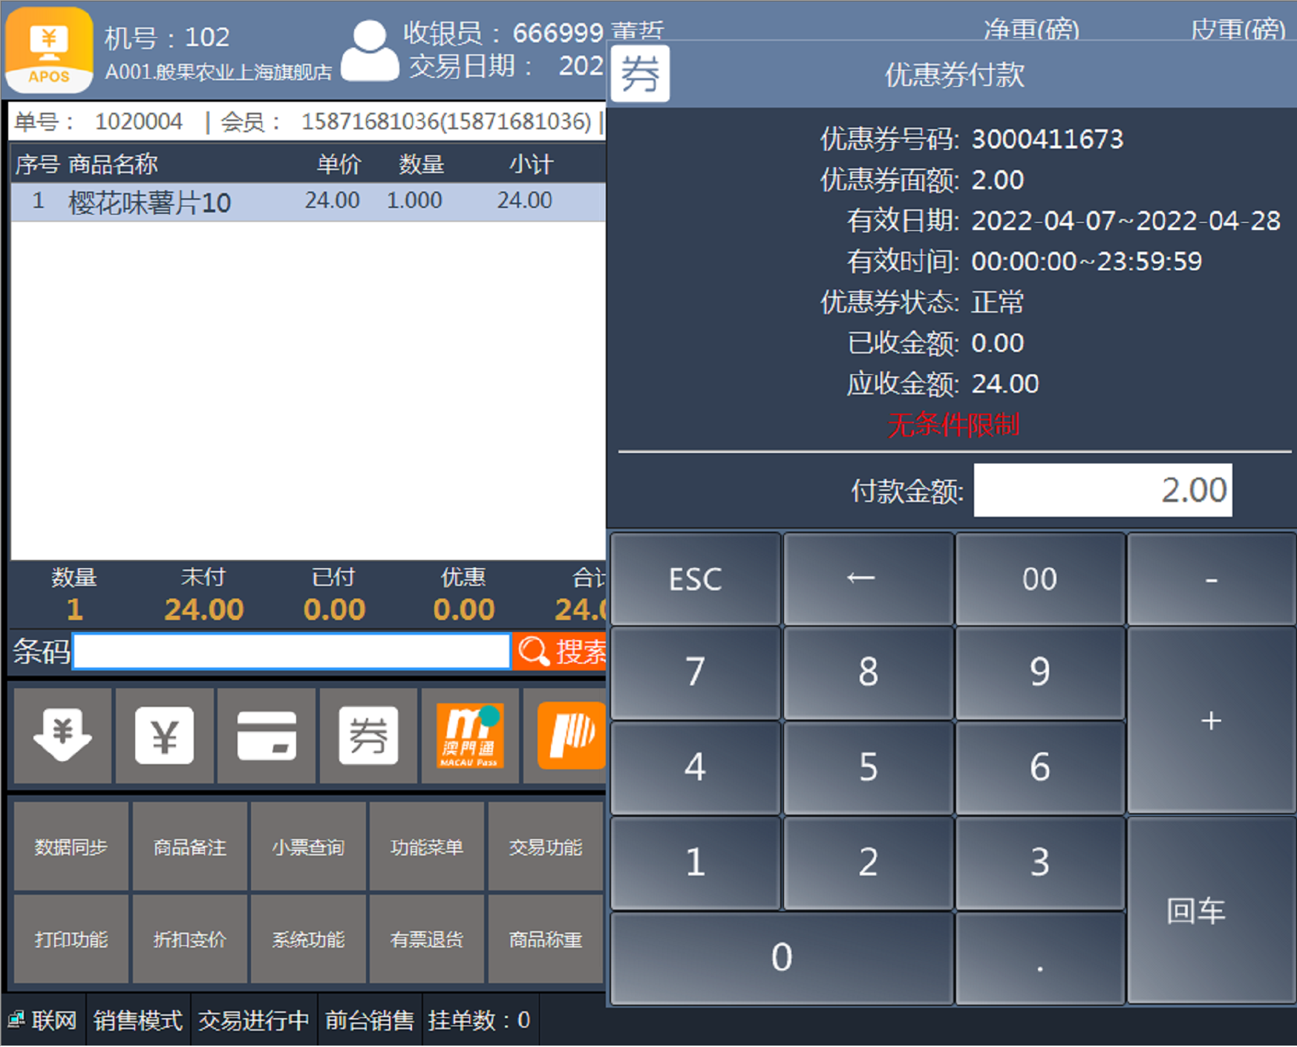
Task: Tap keypad digit 4
Action: (x=695, y=767)
